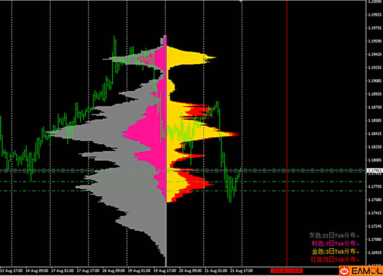Click the gold 3-day Tick legend label
This screenshot has width=383, height=276.
coord(335,252)
